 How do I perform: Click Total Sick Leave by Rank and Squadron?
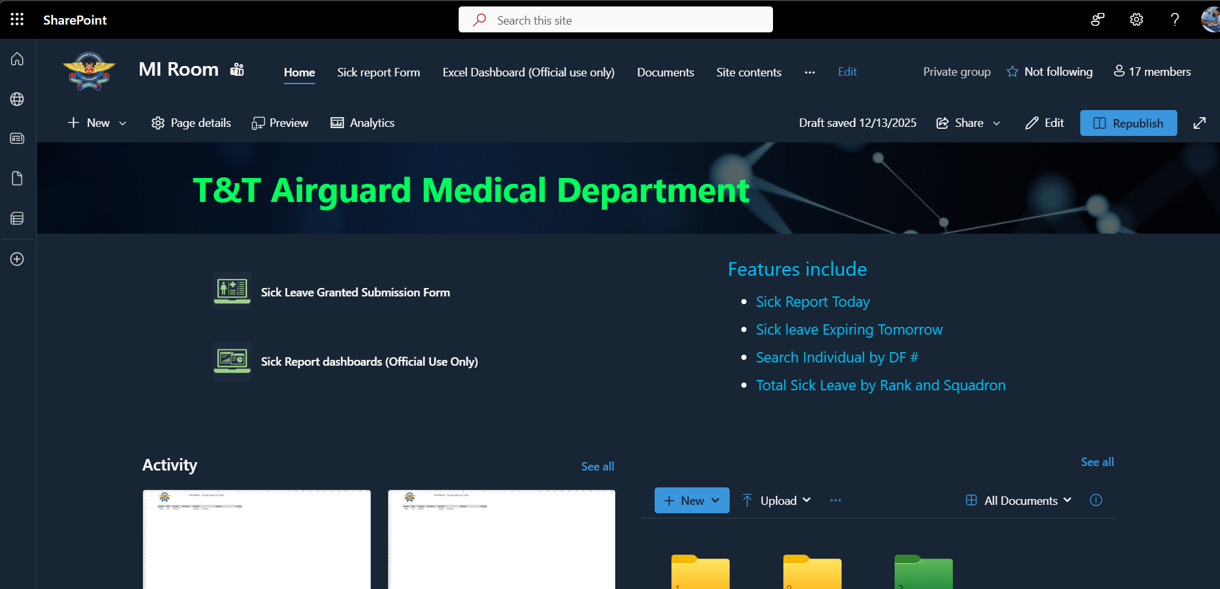pos(881,386)
